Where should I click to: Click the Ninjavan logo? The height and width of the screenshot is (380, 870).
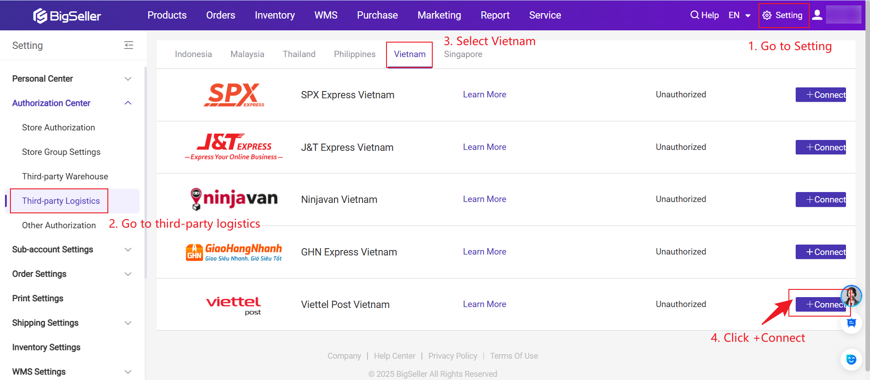coord(234,199)
